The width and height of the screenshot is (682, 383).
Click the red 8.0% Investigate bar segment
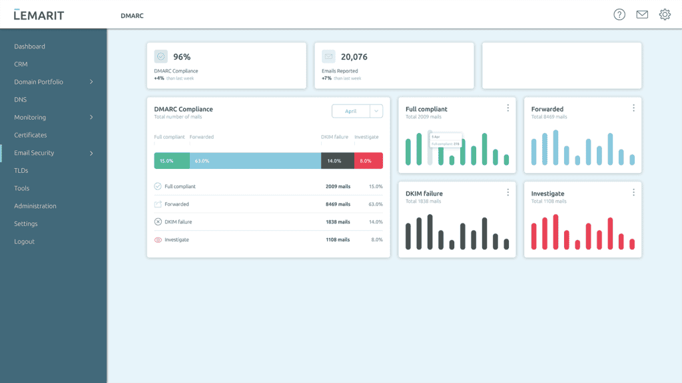click(x=368, y=161)
